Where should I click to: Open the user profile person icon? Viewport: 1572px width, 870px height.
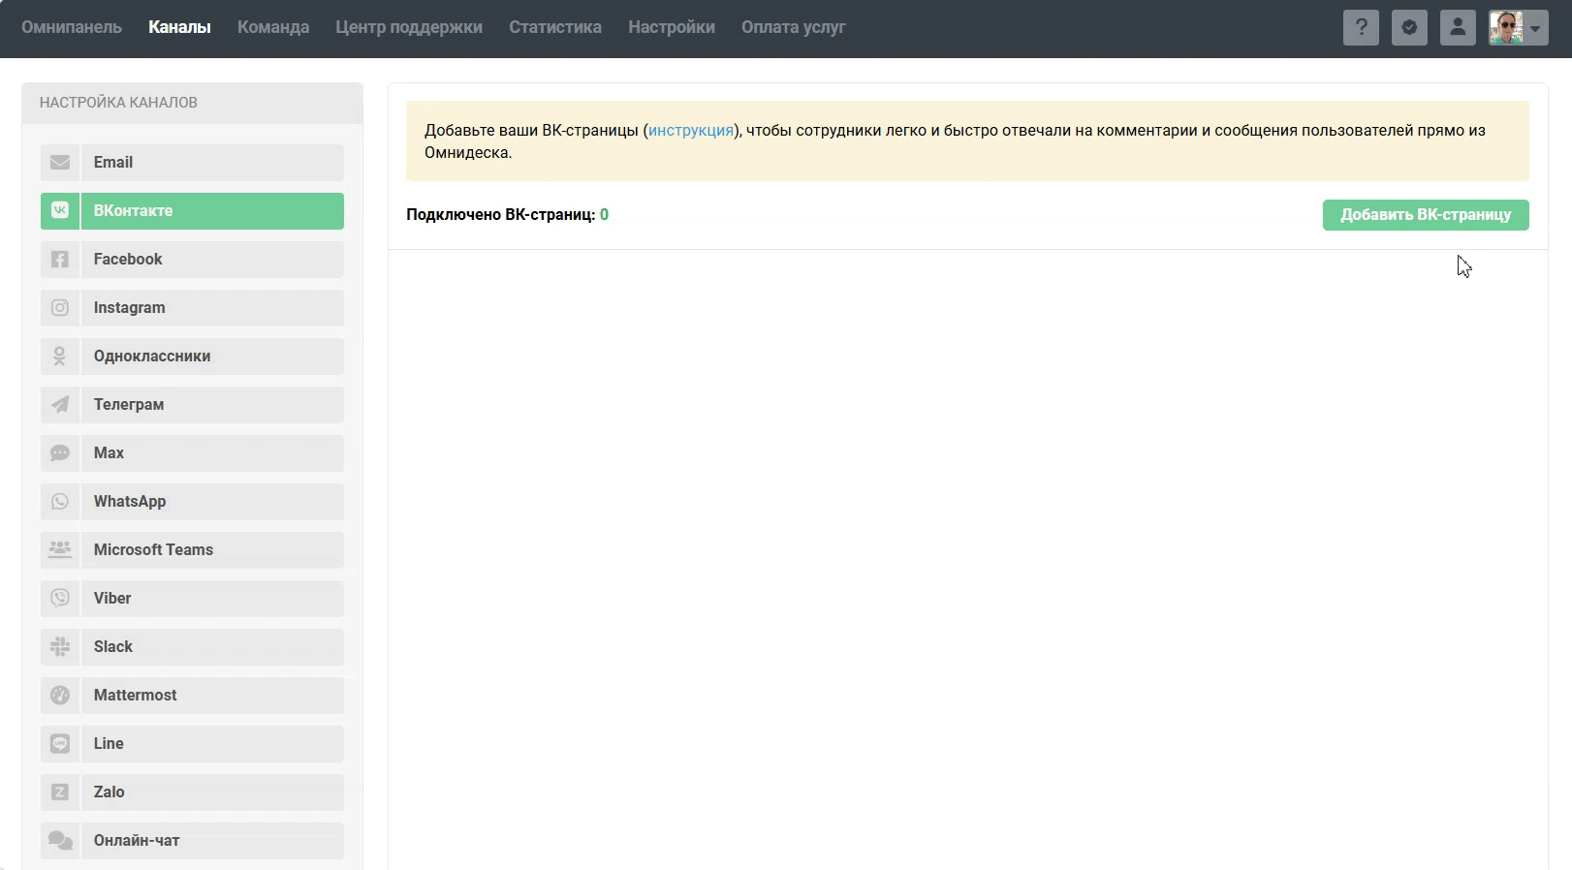(1458, 27)
